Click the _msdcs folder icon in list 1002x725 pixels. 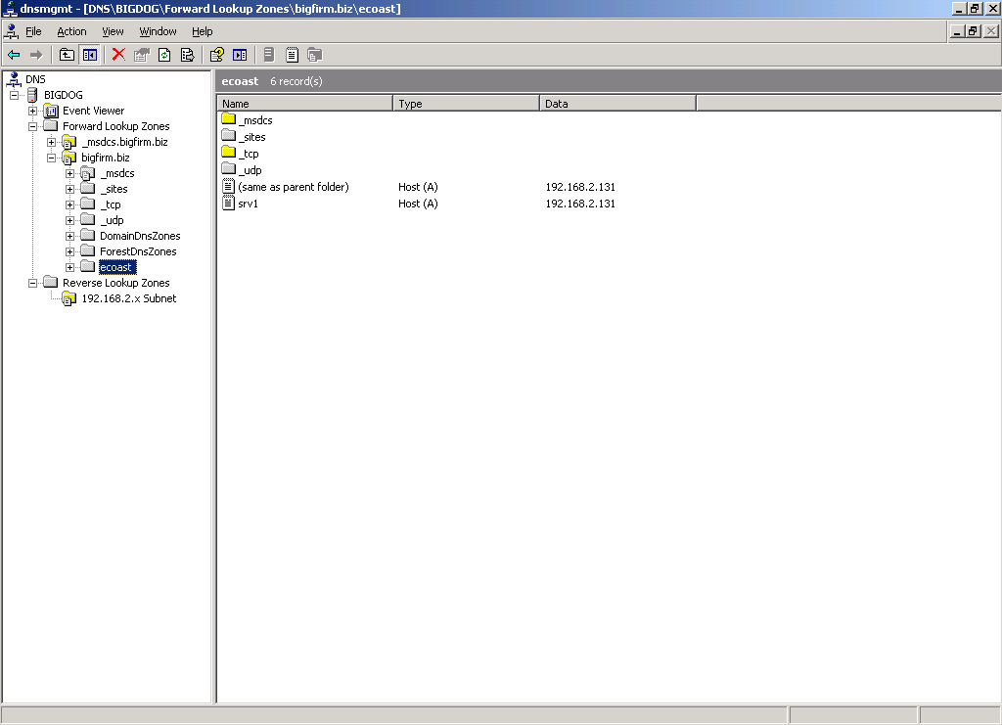(229, 119)
